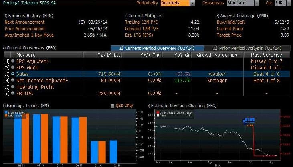The image size is (293, 167).
Task: Expand the Periodicity dropdown arrow
Action: (192, 3)
